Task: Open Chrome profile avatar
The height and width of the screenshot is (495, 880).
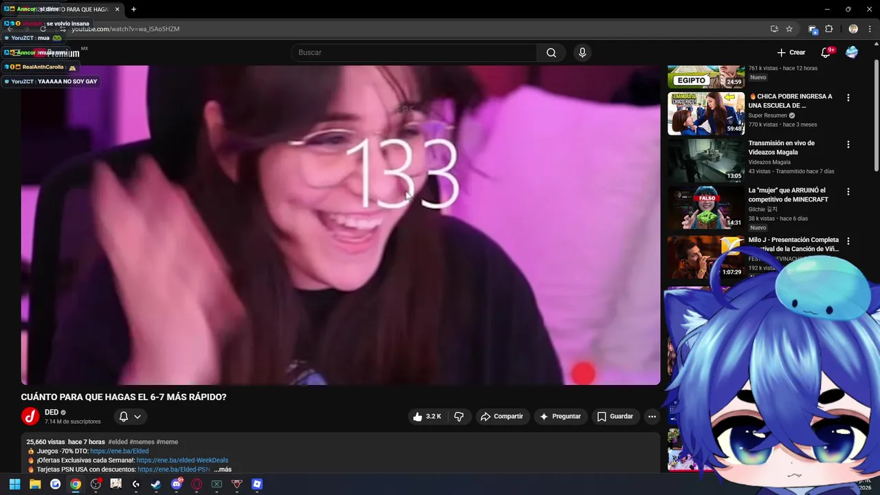Action: point(853,29)
